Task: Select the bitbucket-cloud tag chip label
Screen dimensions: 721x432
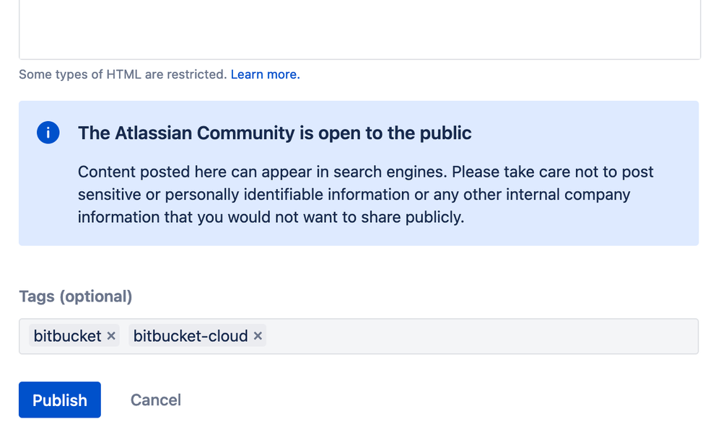Action: 191,336
